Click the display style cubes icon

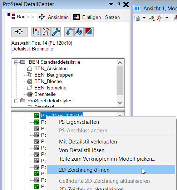[152, 18]
